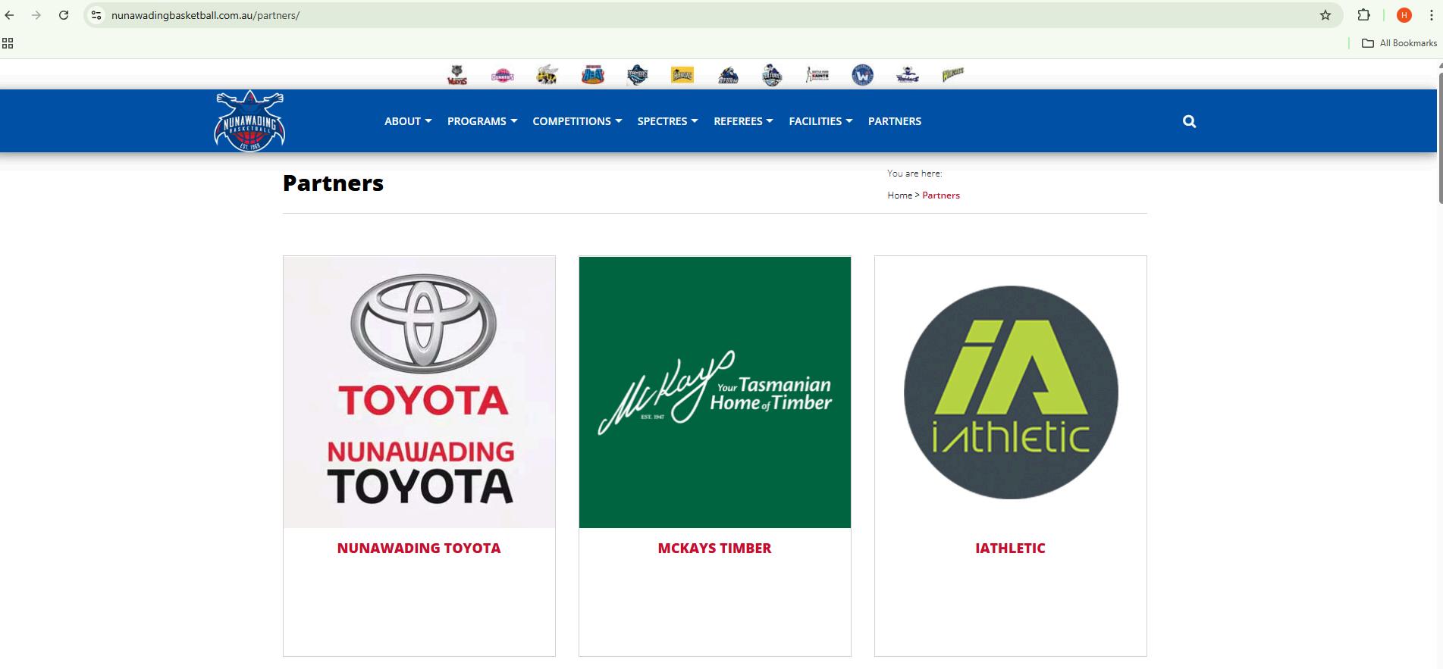
Task: View site information icon in address bar
Action: pos(96,15)
